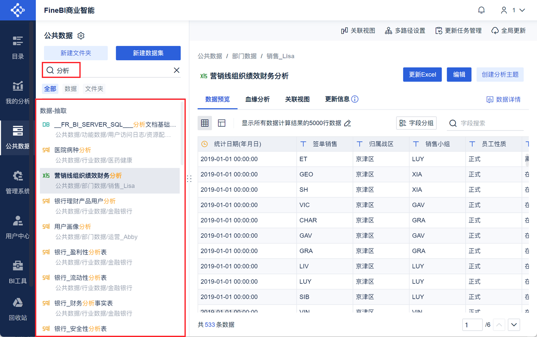The width and height of the screenshot is (537, 337).
Task: Switch to grid table view icon
Action: tap(205, 123)
